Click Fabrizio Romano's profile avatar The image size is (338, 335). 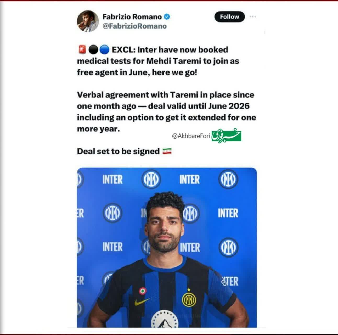tap(88, 21)
